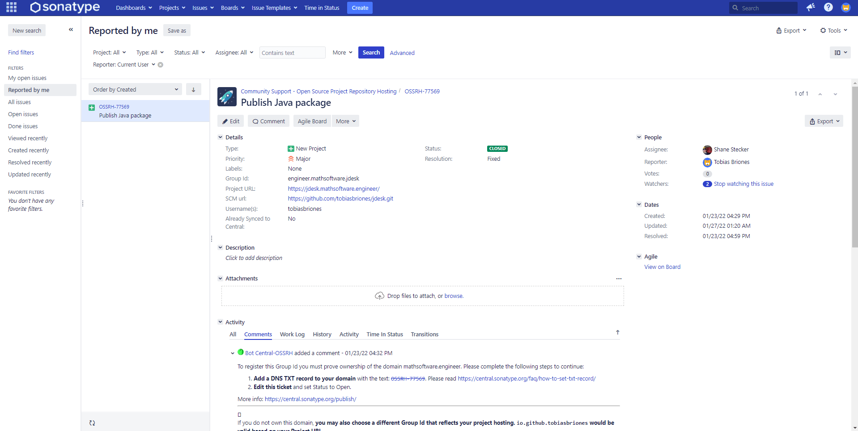
Task: Collapse the Agile section
Action: pyautogui.click(x=639, y=256)
